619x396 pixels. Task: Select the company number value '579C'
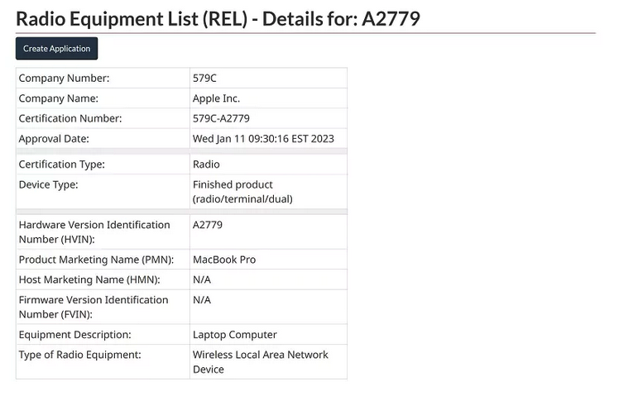[204, 78]
